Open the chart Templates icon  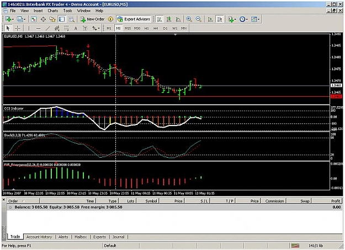coord(254,19)
